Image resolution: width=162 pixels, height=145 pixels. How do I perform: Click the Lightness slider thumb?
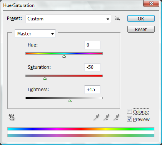point(70,101)
